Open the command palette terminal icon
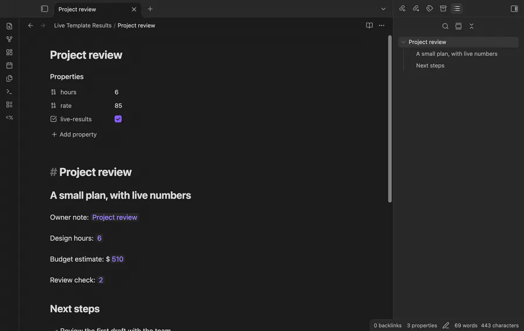 [x=9, y=91]
